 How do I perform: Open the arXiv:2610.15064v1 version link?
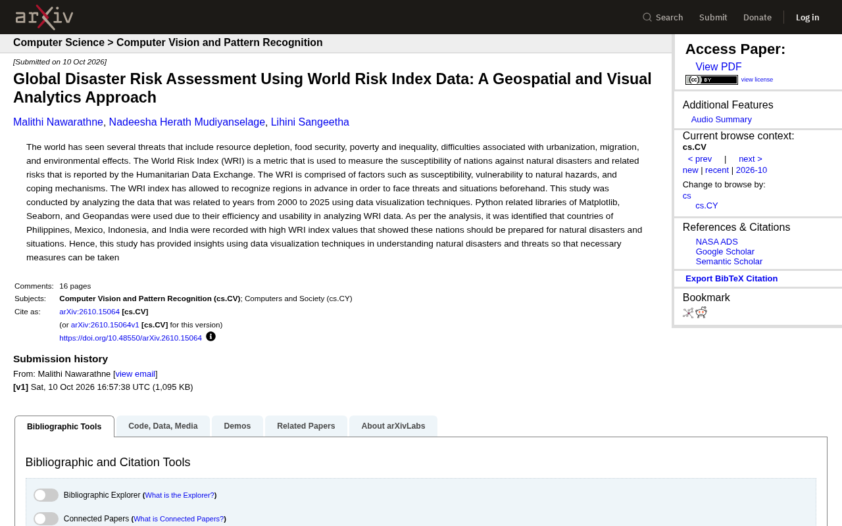[105, 325]
